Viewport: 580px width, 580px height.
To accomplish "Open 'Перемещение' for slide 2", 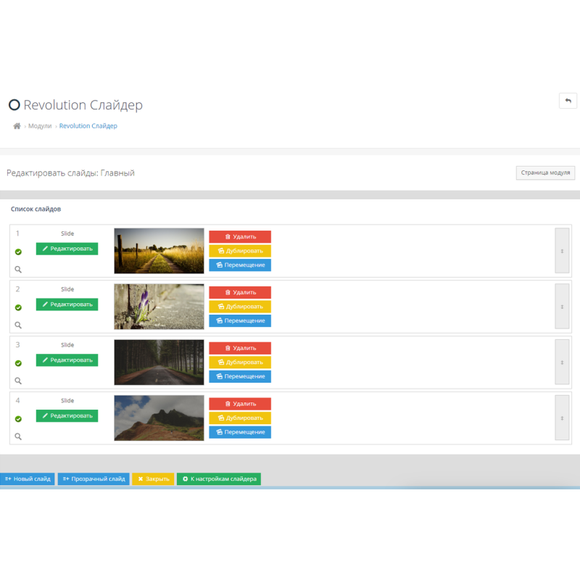I will pos(240,320).
